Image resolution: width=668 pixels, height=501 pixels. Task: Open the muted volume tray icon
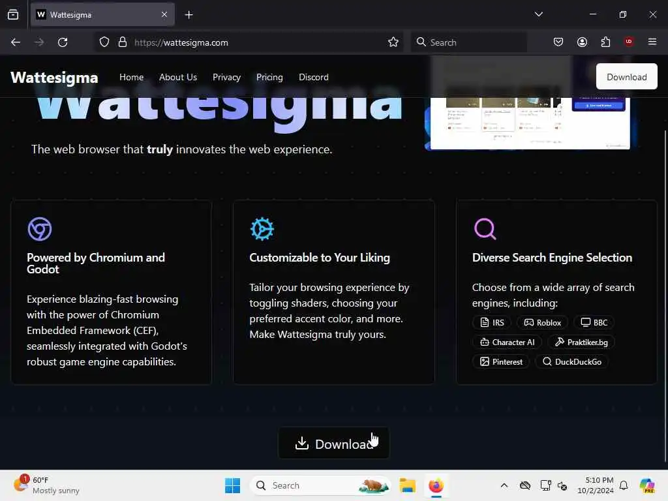(x=562, y=485)
